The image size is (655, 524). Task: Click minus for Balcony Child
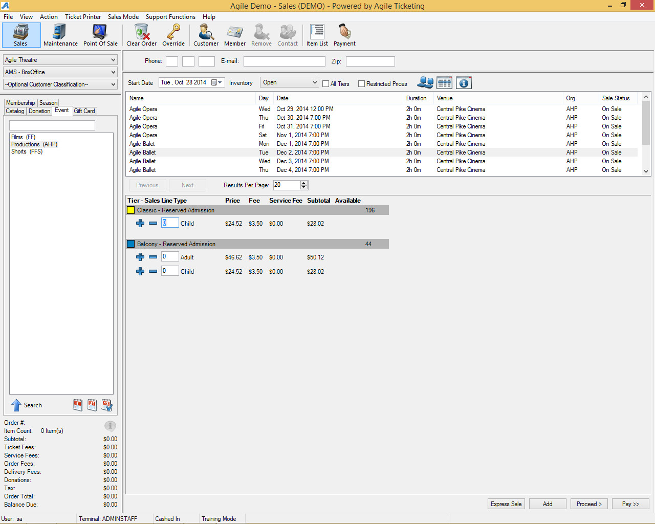153,271
